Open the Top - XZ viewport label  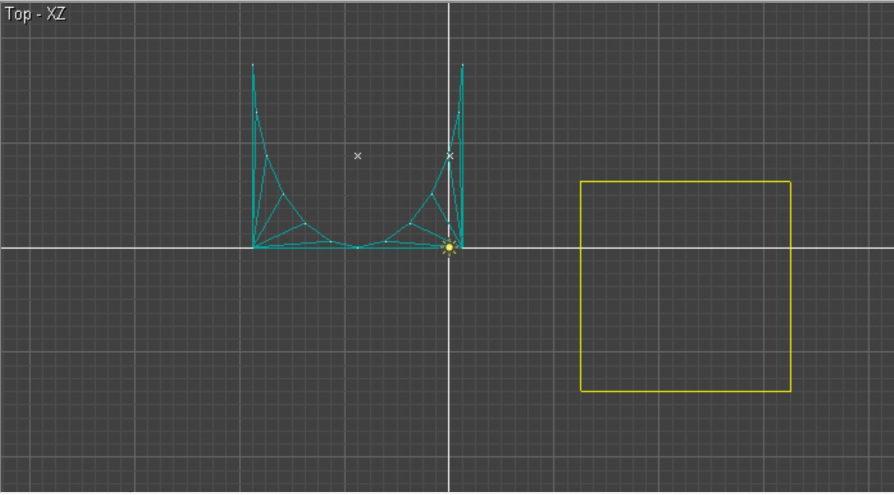click(35, 15)
